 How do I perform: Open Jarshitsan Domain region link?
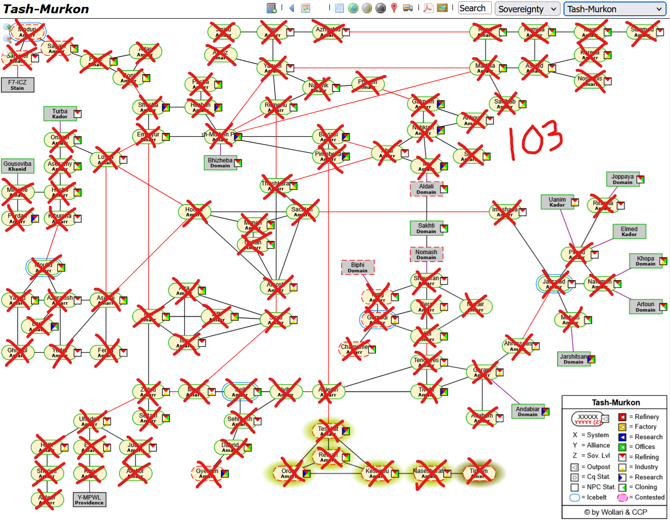(x=573, y=359)
